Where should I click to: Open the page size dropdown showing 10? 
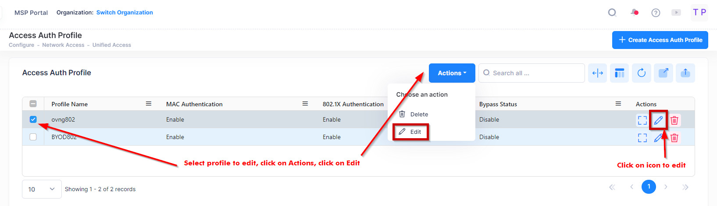42,189
